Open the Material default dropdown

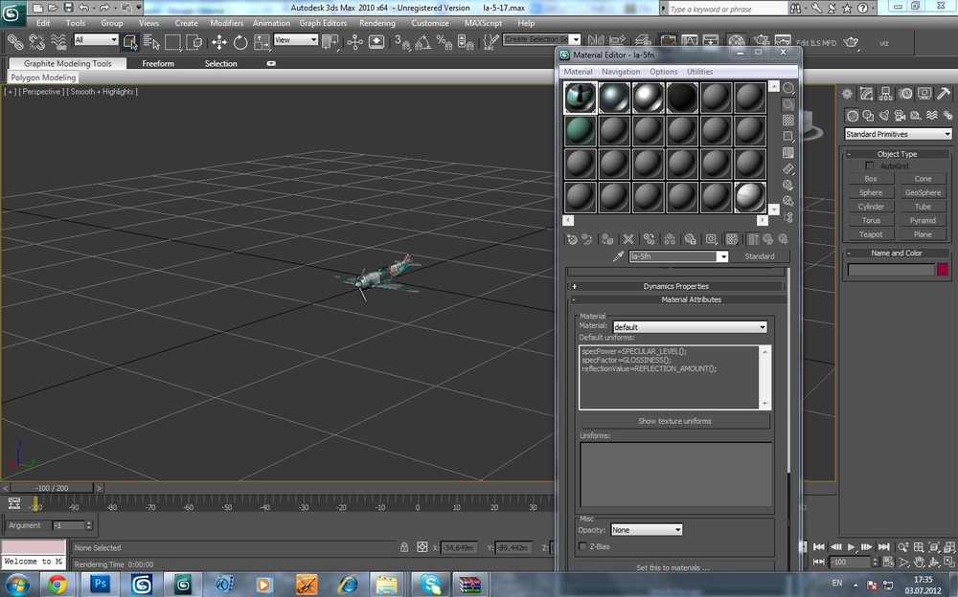point(690,327)
